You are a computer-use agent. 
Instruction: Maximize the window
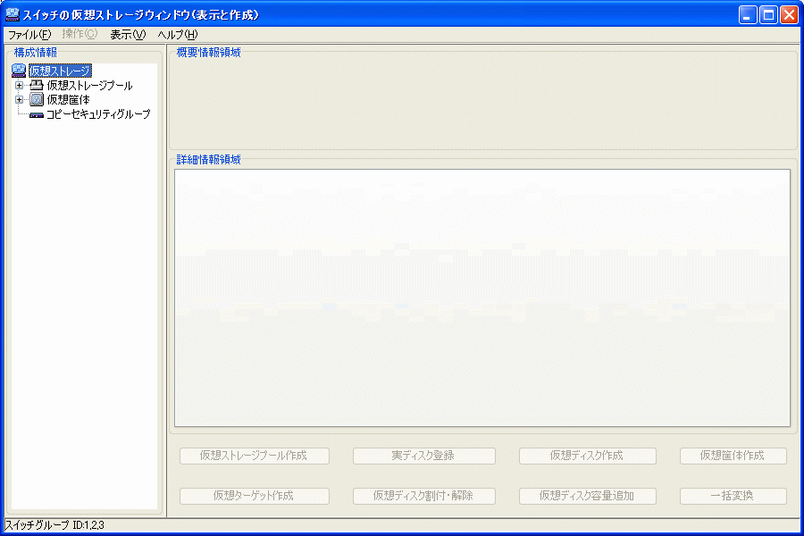click(768, 15)
